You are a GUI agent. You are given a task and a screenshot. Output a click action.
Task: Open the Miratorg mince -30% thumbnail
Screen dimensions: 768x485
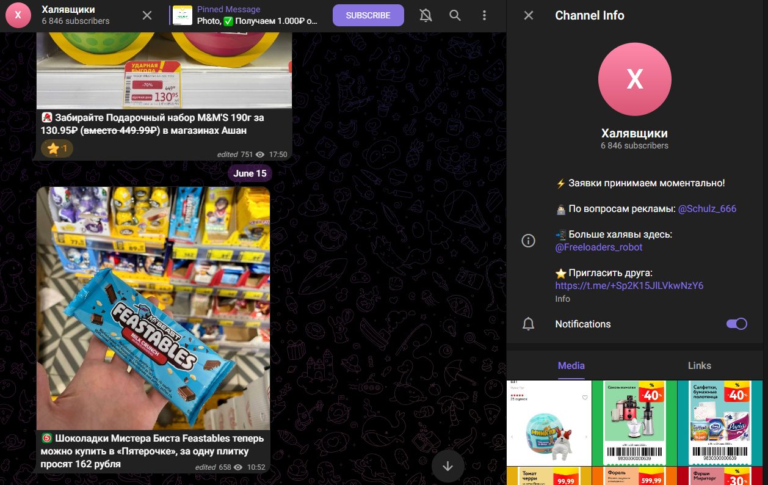tap(720, 476)
